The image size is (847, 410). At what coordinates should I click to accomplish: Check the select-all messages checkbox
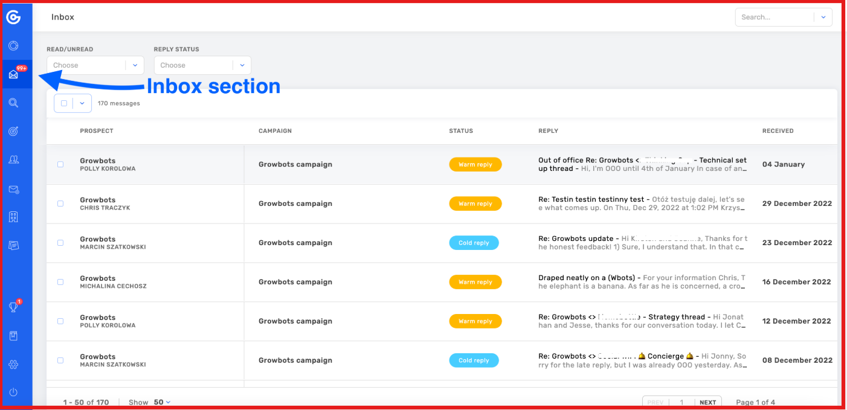(x=65, y=103)
